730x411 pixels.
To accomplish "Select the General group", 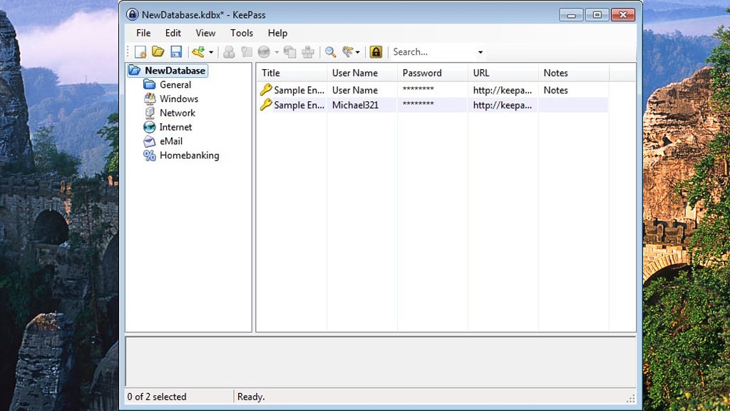I will tap(175, 85).
